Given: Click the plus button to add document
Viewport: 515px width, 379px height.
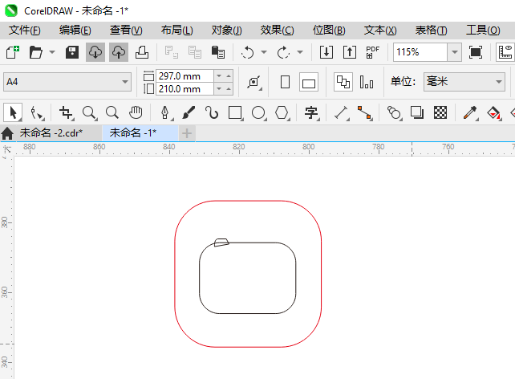Looking at the screenshot, I should [x=187, y=133].
